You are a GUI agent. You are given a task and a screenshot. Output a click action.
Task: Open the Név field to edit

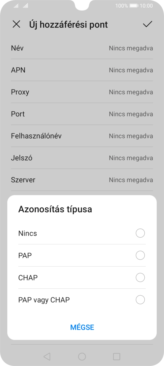(x=82, y=48)
